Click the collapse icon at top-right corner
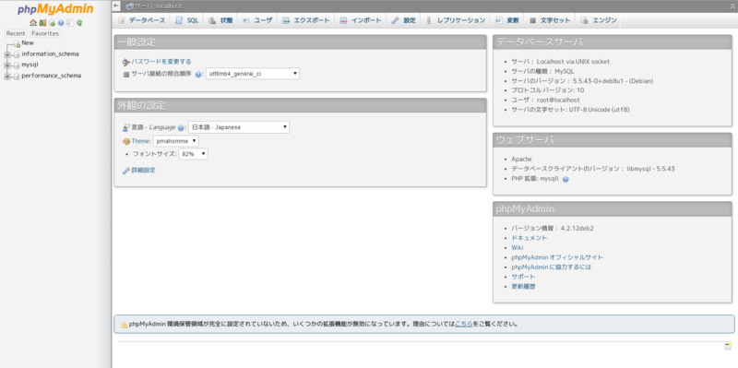This screenshot has height=368, width=738. click(x=732, y=6)
